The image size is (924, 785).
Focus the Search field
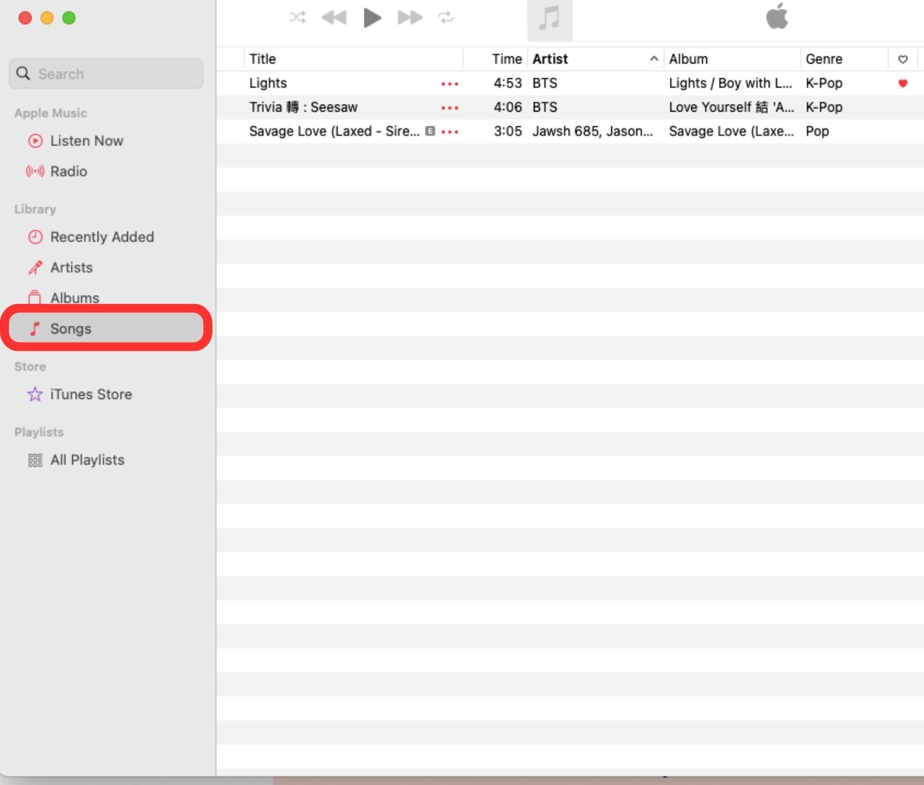(106, 74)
